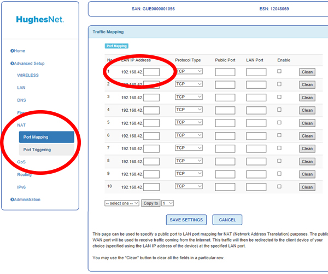The height and width of the screenshot is (274, 328).
Task: Clean the fields in row 10
Action: point(307,187)
